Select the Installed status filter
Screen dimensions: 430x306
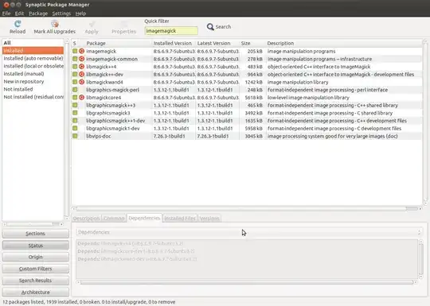[33, 50]
